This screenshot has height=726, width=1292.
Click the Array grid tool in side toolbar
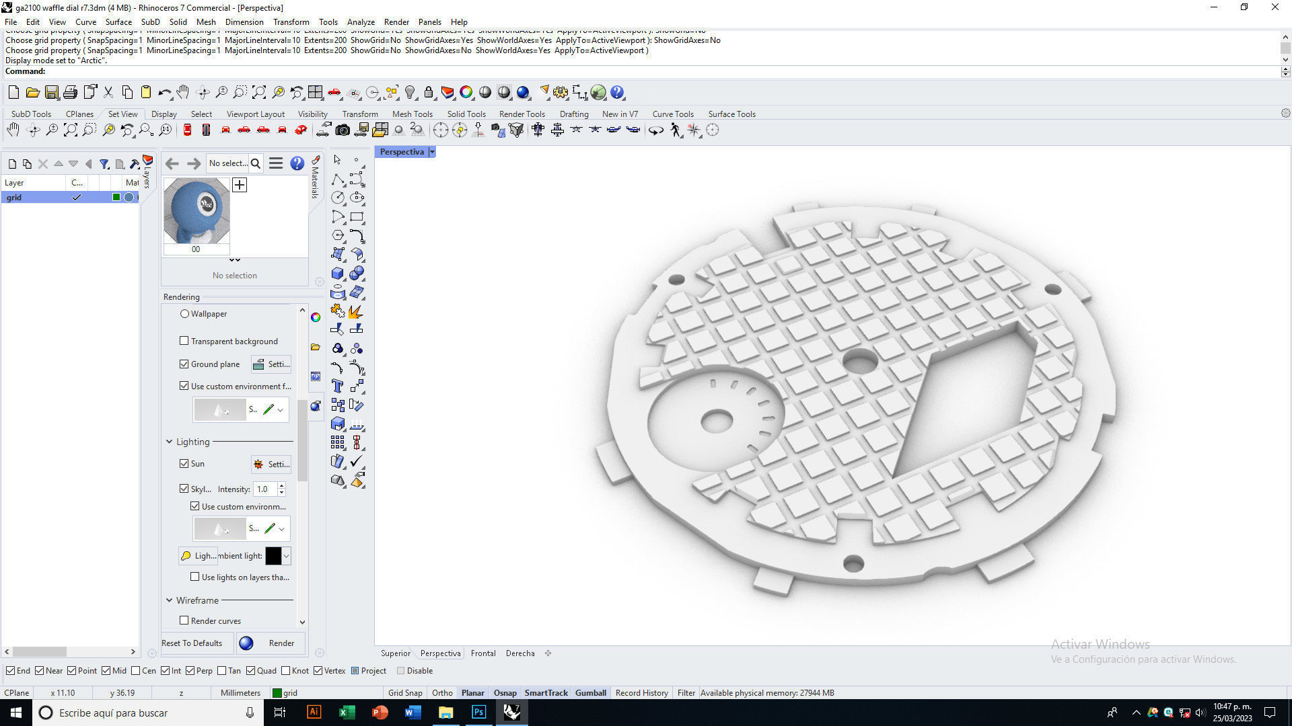click(x=338, y=442)
